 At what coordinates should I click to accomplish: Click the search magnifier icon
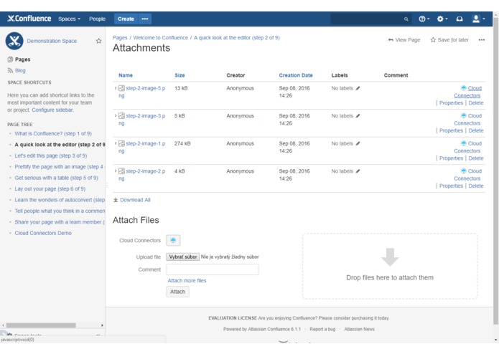pos(406,19)
